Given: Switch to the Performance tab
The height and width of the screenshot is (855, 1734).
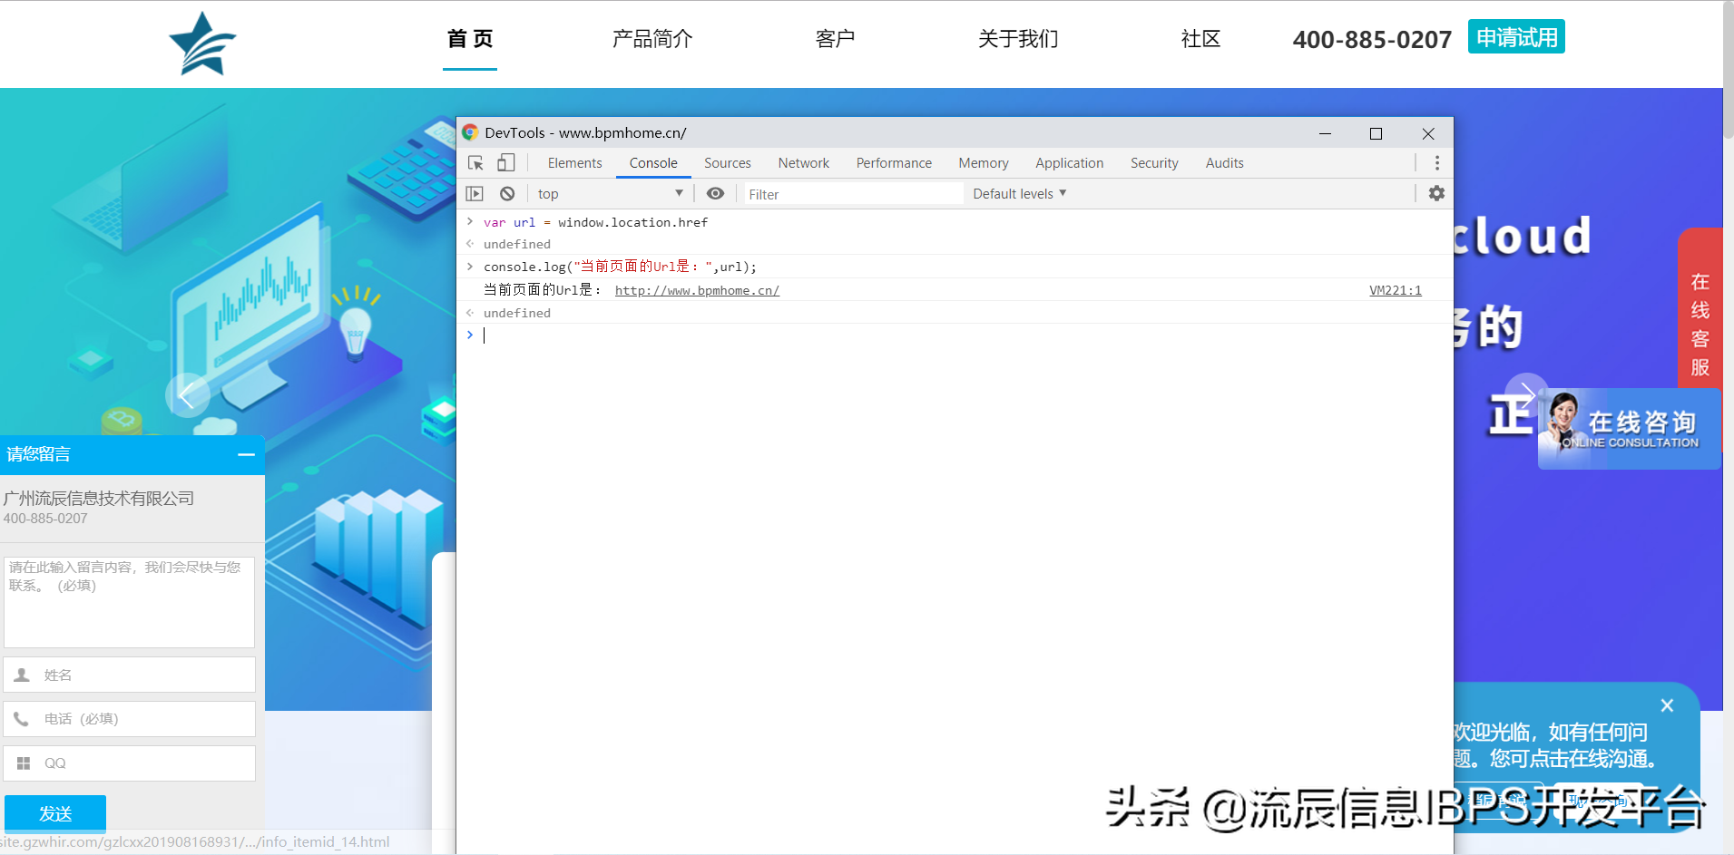Looking at the screenshot, I should click(x=894, y=163).
